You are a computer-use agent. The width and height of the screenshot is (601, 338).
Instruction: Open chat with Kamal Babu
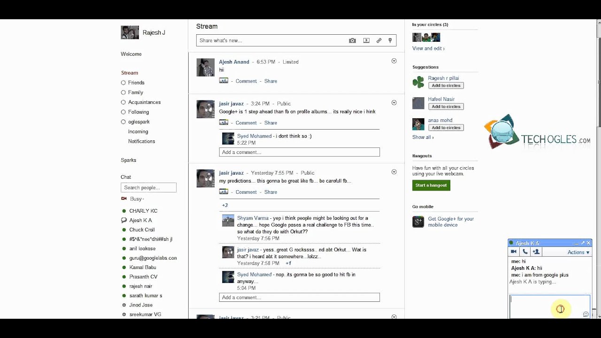(143, 267)
